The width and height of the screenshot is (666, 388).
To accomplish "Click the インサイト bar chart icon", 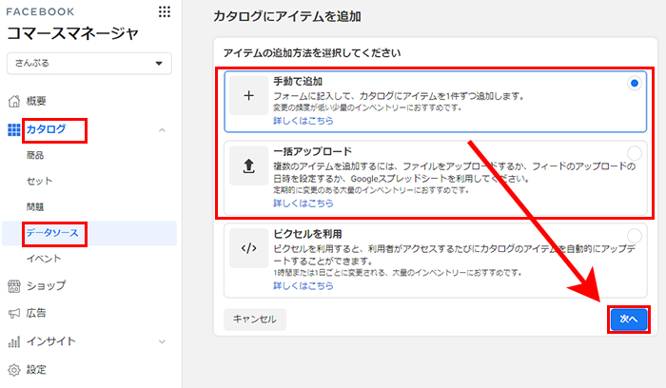I will [14, 341].
